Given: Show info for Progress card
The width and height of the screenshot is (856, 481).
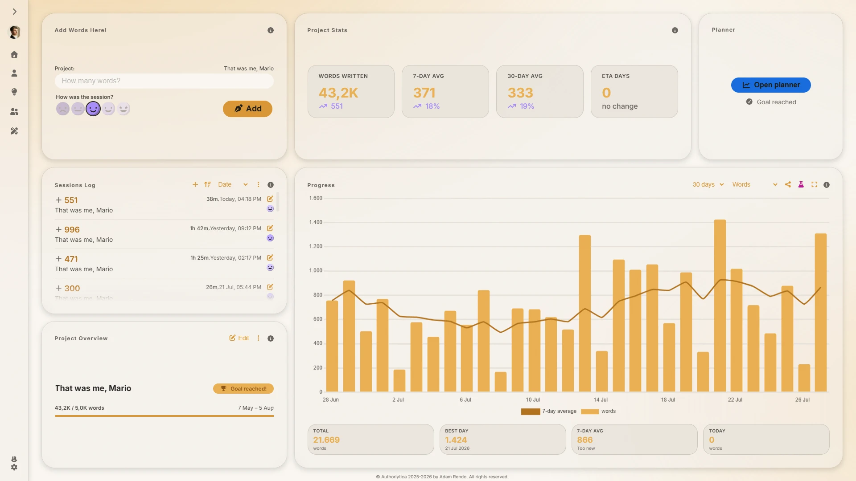Looking at the screenshot, I should [827, 185].
